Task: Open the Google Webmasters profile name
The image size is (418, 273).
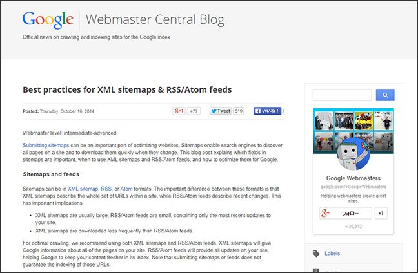Action: click(353, 178)
